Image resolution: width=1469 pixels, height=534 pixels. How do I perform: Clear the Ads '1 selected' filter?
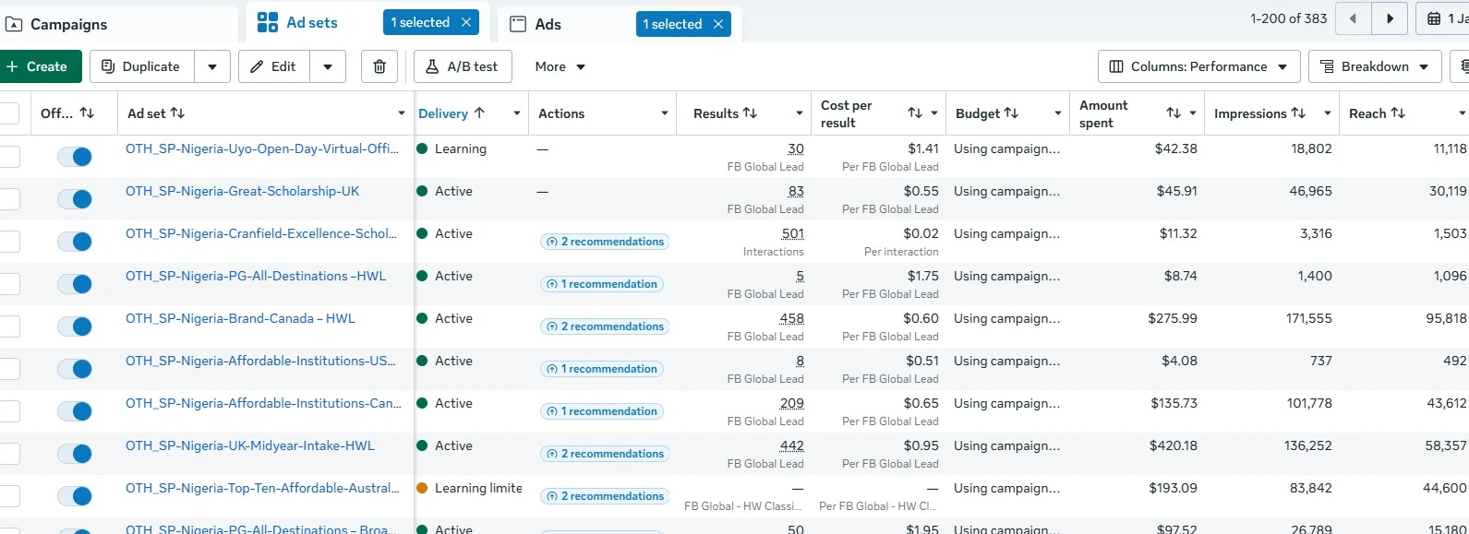[x=718, y=24]
